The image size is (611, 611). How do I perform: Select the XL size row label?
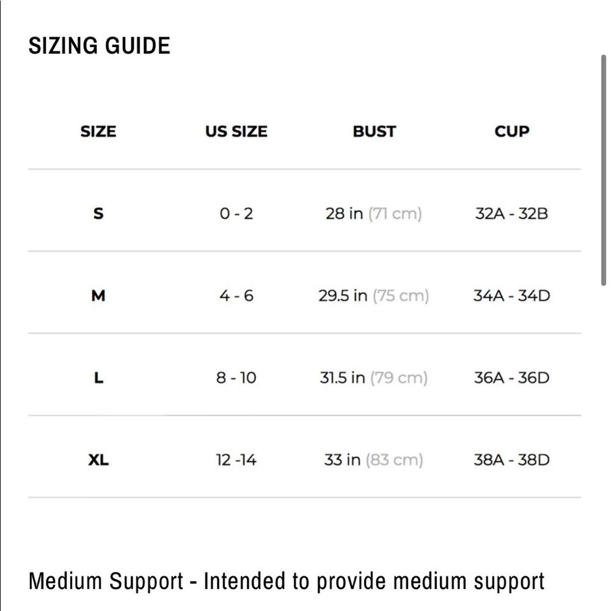click(x=98, y=460)
